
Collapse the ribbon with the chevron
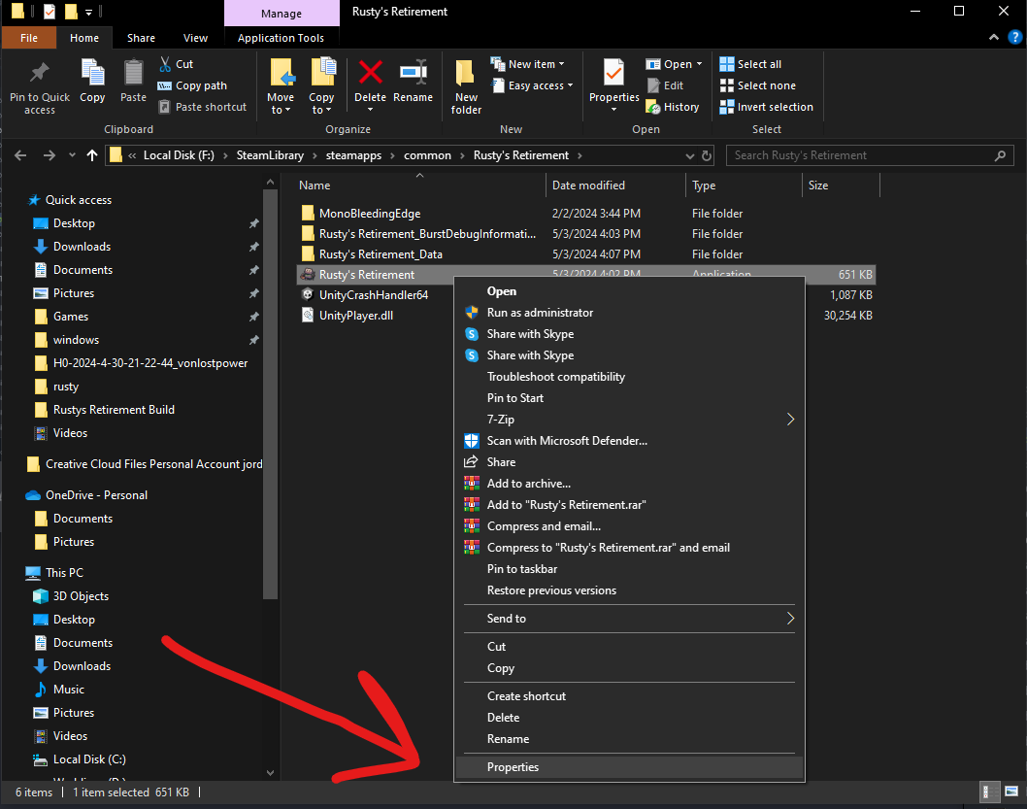click(x=994, y=37)
